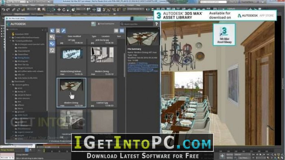Activate the Select and Manipulate tool
285x160 pixels.
click(x=94, y=10)
